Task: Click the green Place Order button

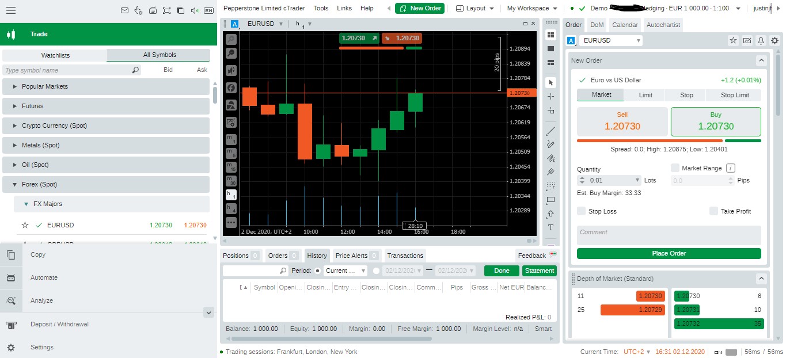Action: (x=669, y=253)
